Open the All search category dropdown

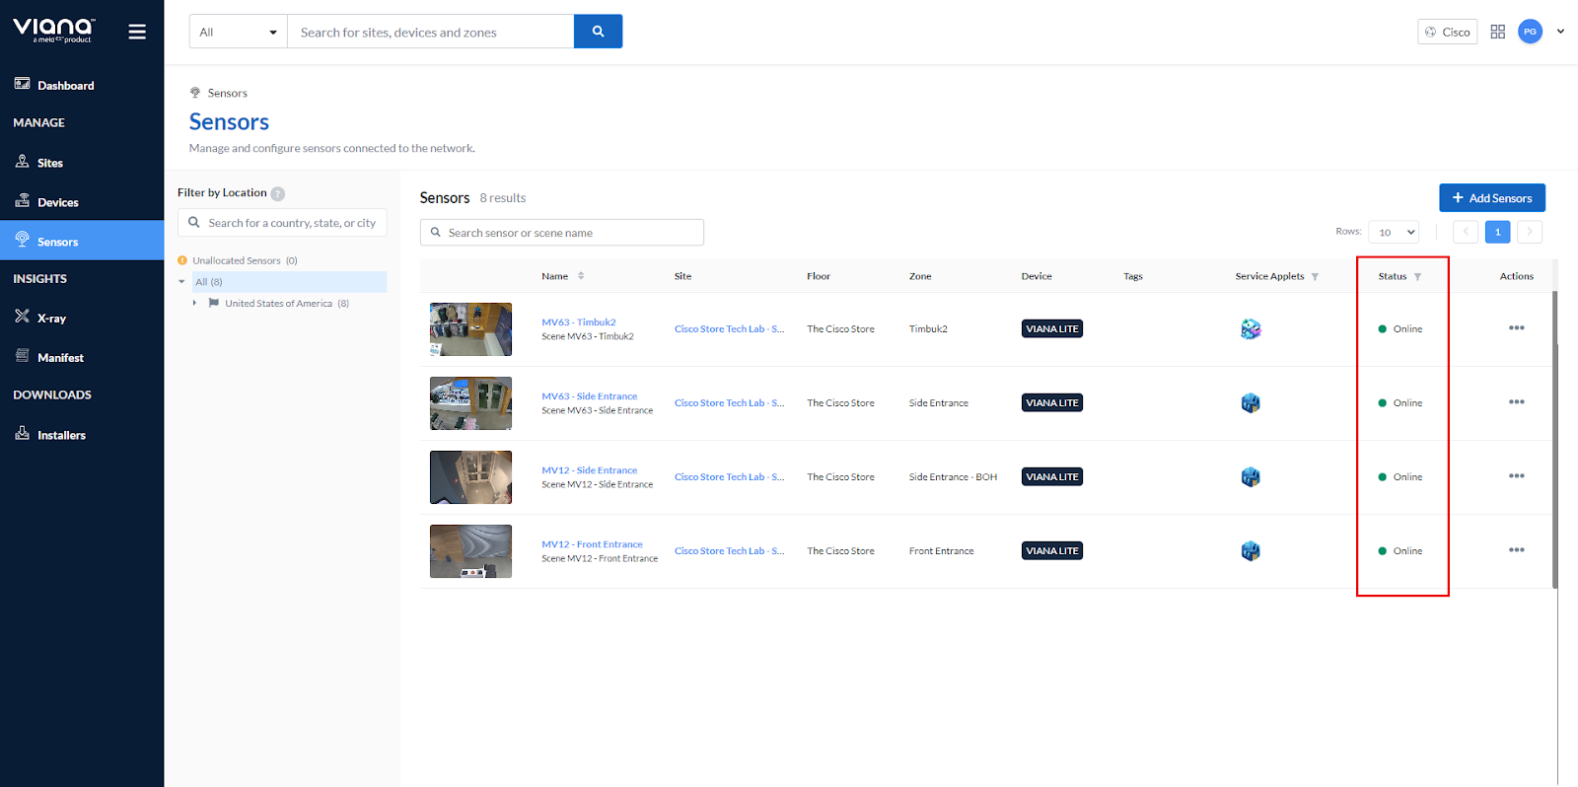(x=238, y=32)
